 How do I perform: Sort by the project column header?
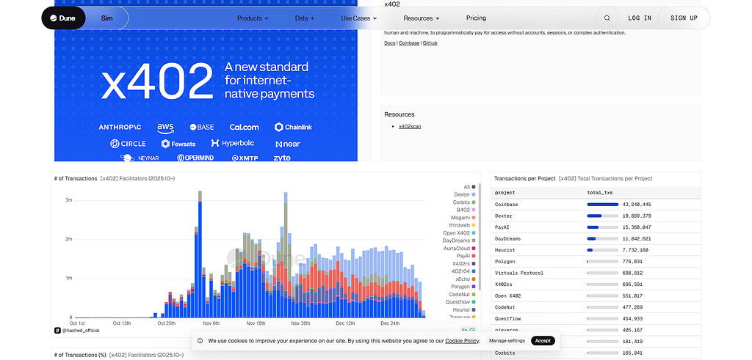tap(505, 193)
